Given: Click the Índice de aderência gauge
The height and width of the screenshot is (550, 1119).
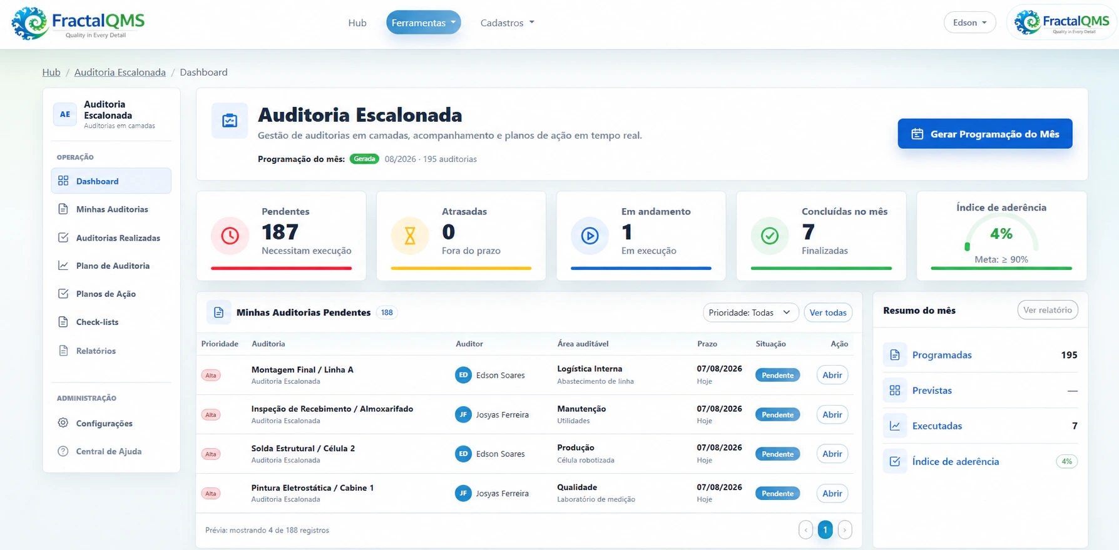Looking at the screenshot, I should pos(1001,236).
